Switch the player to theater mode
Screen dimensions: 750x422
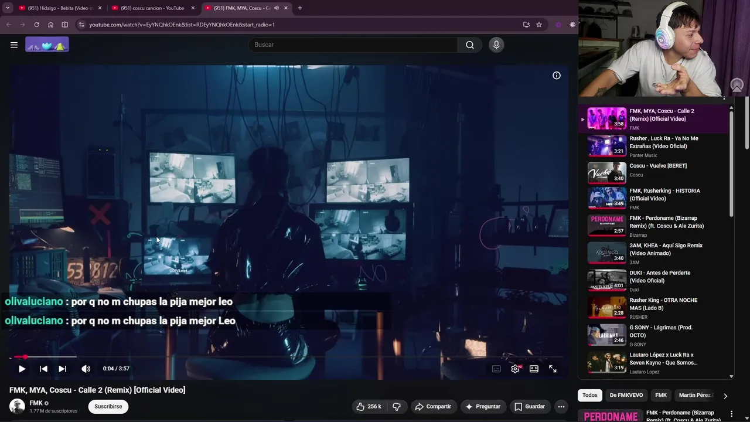(x=534, y=369)
